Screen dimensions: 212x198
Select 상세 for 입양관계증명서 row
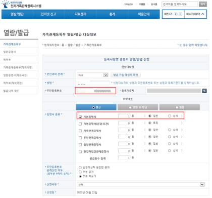pos(170,144)
